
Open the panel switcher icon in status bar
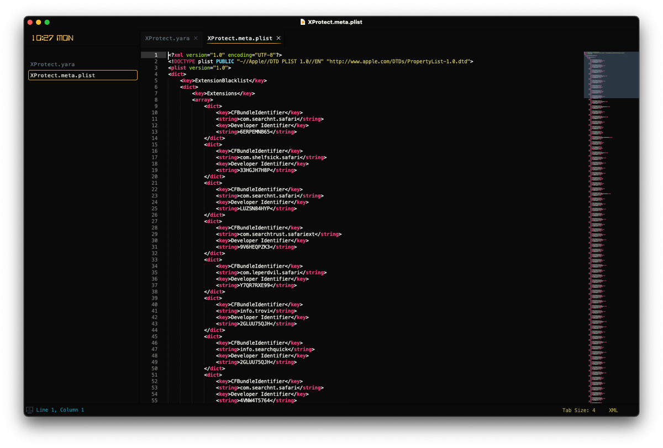pos(29,410)
